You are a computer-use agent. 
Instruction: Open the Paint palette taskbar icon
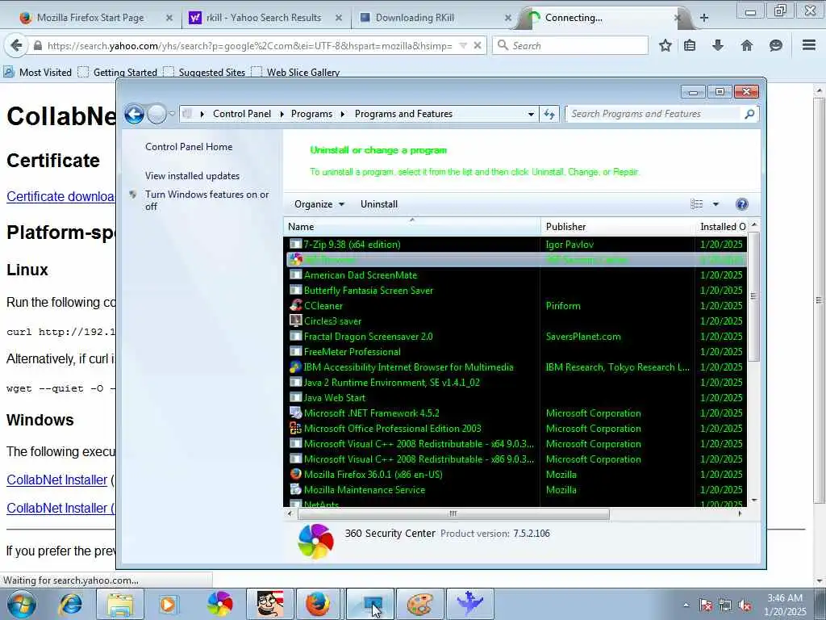[x=419, y=604]
